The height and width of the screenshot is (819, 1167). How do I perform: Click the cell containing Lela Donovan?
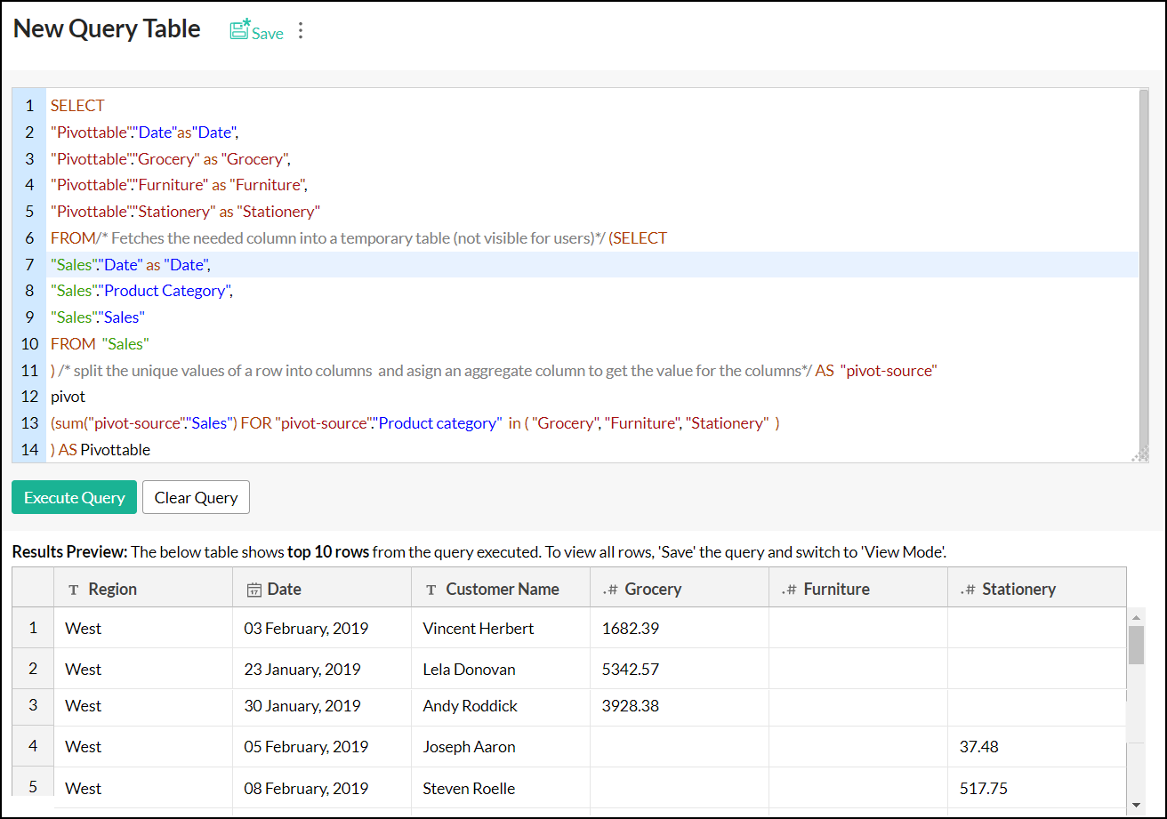click(x=469, y=669)
